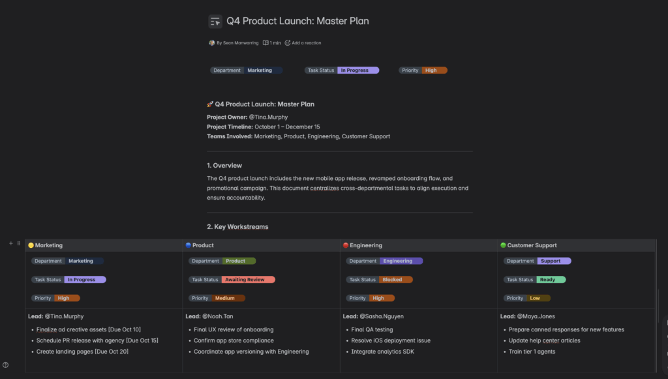Click the rocket emoji in the Master Plan heading

[x=210, y=104]
